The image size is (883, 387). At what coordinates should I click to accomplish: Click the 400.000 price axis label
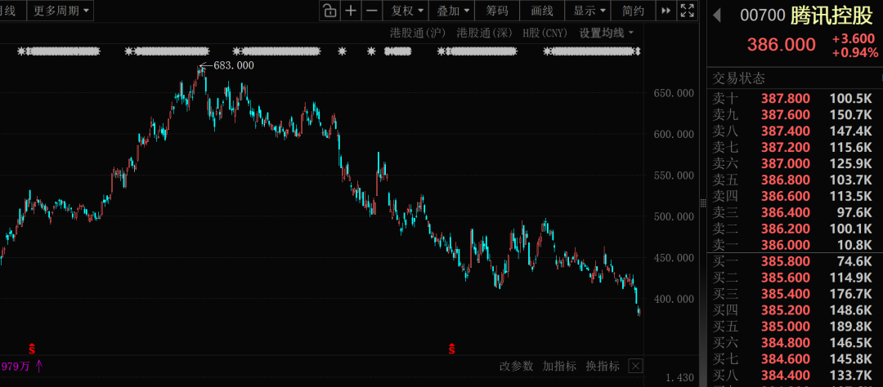(x=674, y=300)
